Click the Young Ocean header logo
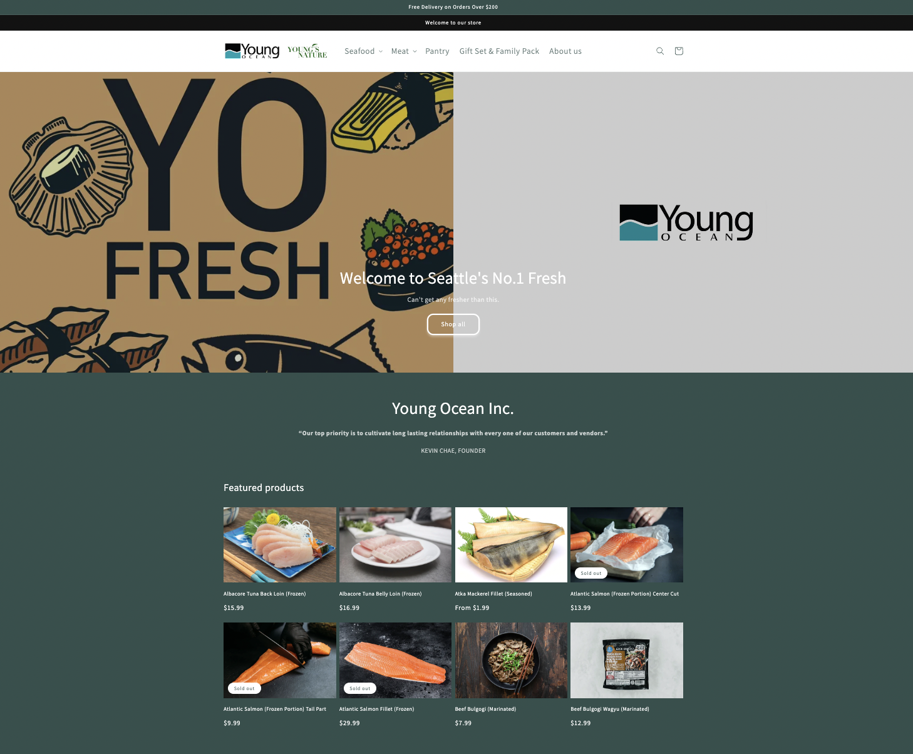 252,51
